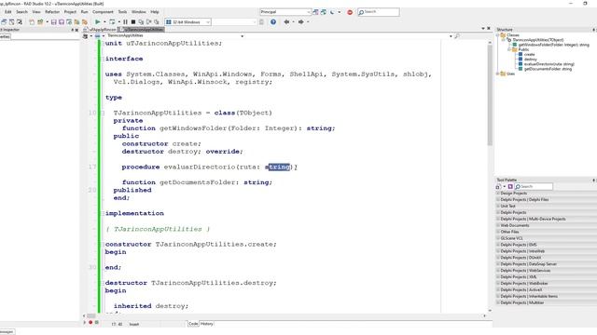Click the IDE Insight search field
The image size is (597, 335).
[379, 12]
